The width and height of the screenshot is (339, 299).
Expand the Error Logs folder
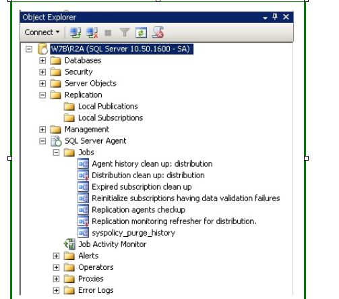pyautogui.click(x=56, y=290)
